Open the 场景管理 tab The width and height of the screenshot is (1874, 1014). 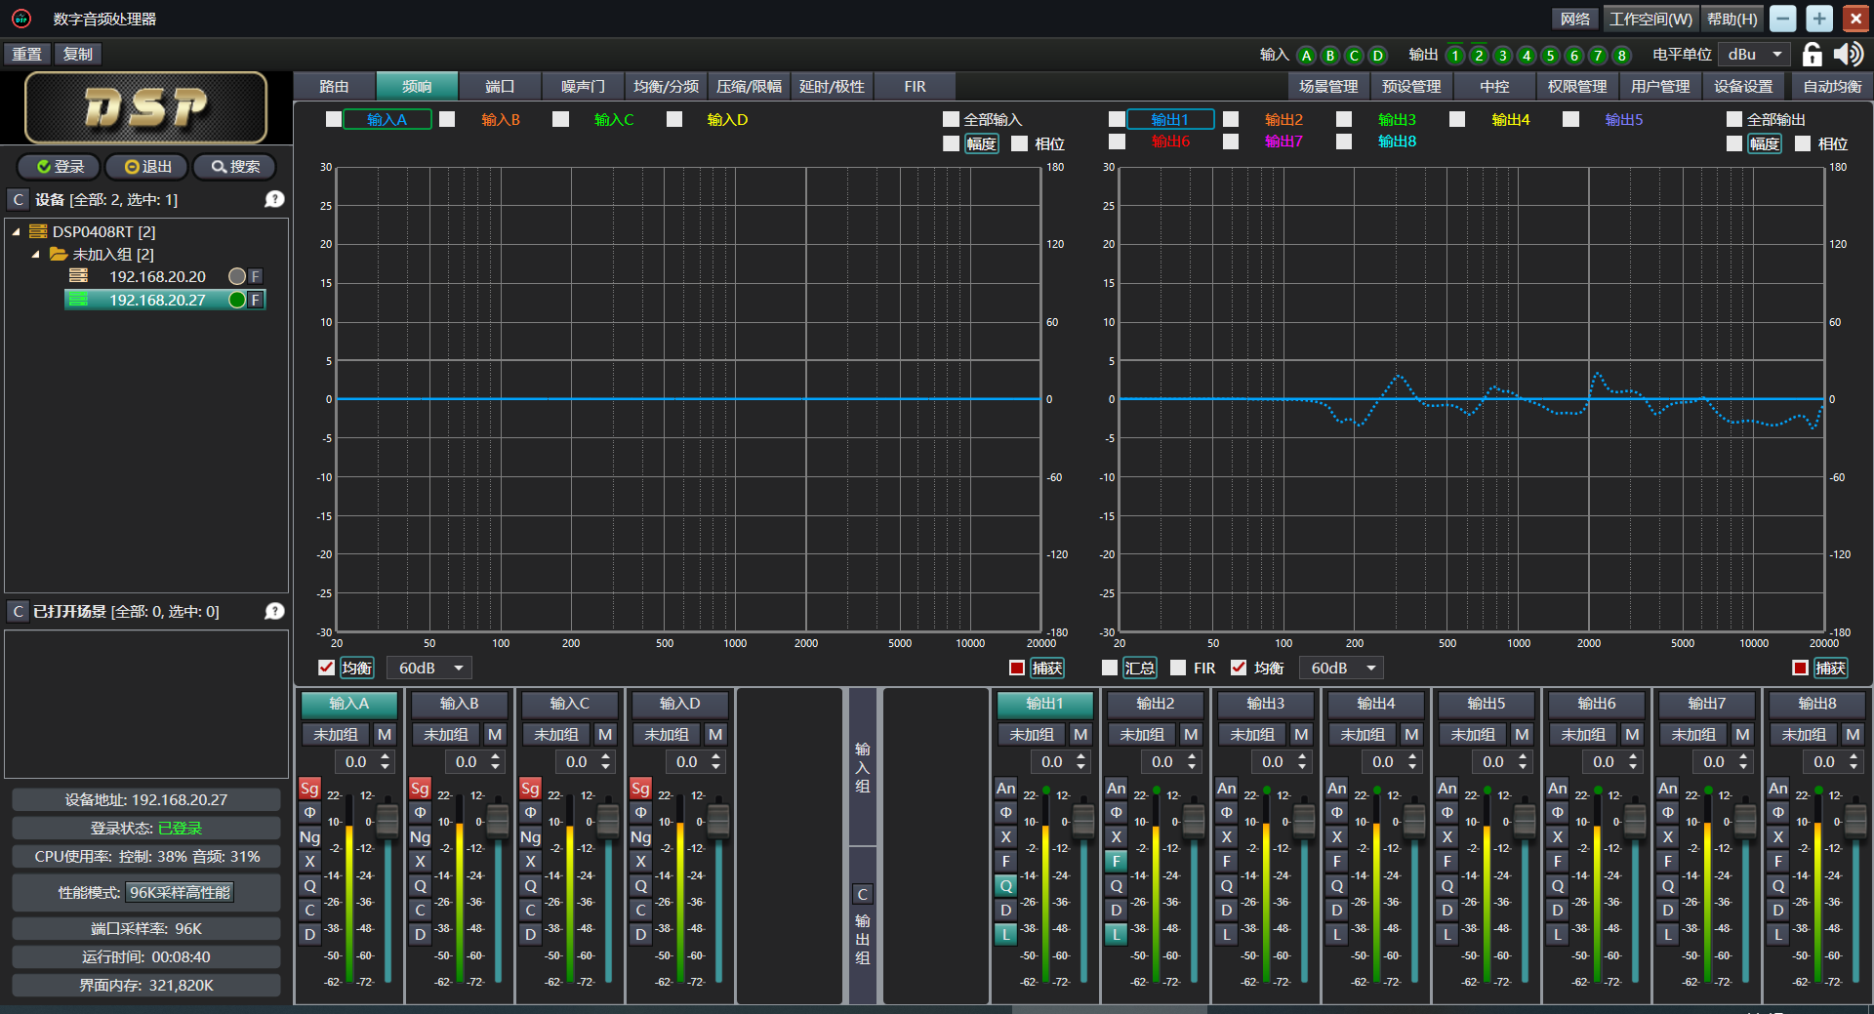coord(1328,87)
